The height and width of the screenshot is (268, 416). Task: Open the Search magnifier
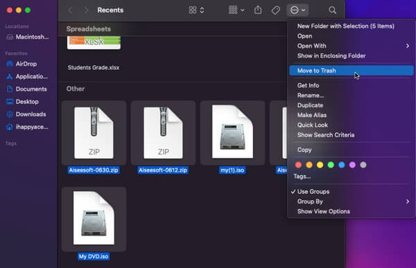[332, 10]
